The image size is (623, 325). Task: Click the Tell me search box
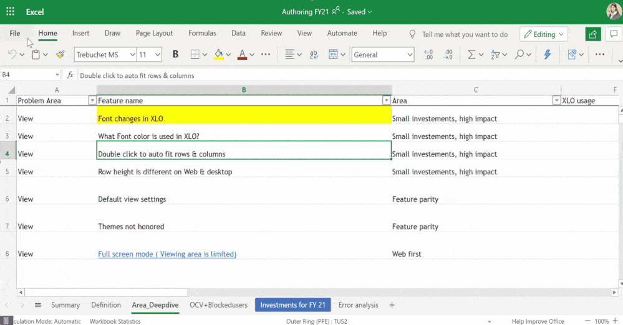point(465,34)
